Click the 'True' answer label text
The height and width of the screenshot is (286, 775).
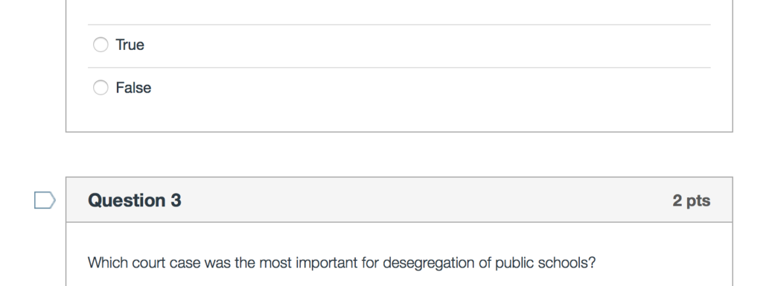tap(129, 45)
